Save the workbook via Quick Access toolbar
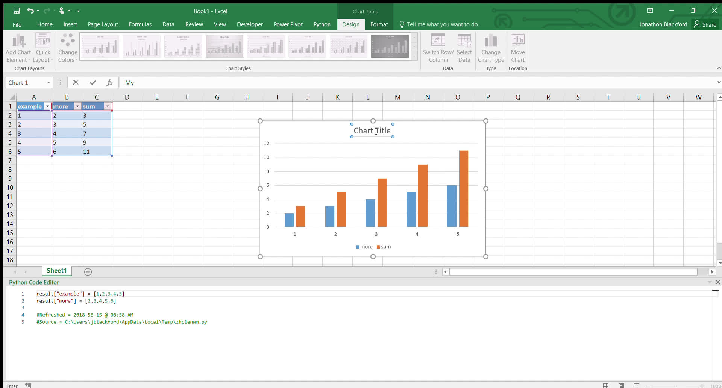Image resolution: width=722 pixels, height=388 pixels. click(16, 11)
